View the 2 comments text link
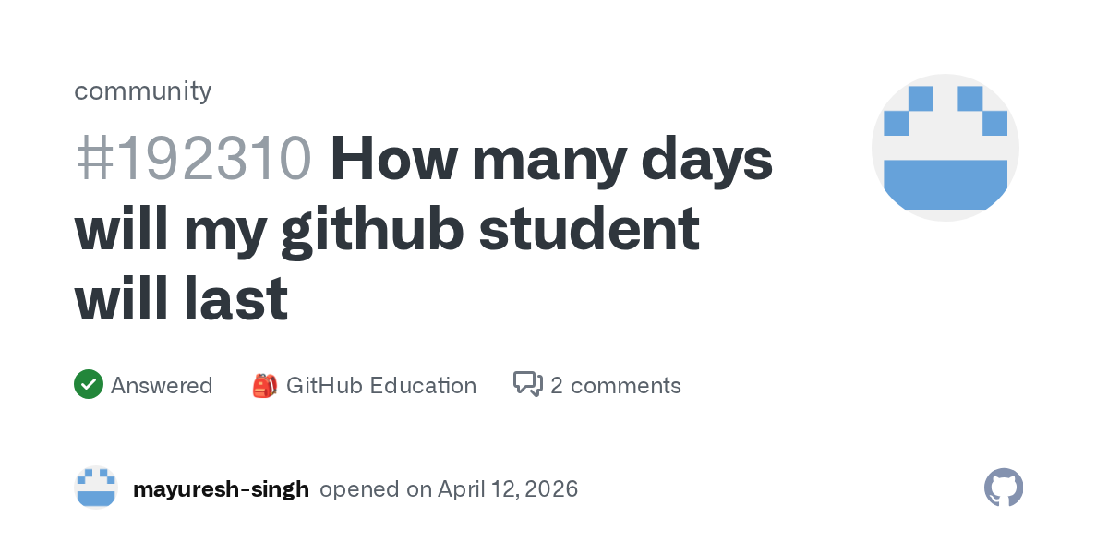This screenshot has width=1108, height=554. coord(615,385)
